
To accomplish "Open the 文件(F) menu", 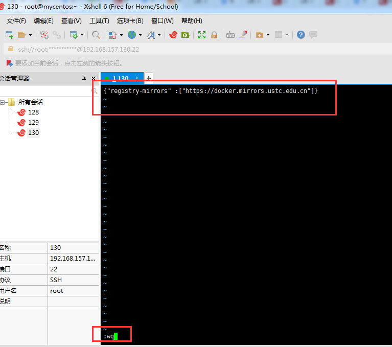I will tap(16, 21).
